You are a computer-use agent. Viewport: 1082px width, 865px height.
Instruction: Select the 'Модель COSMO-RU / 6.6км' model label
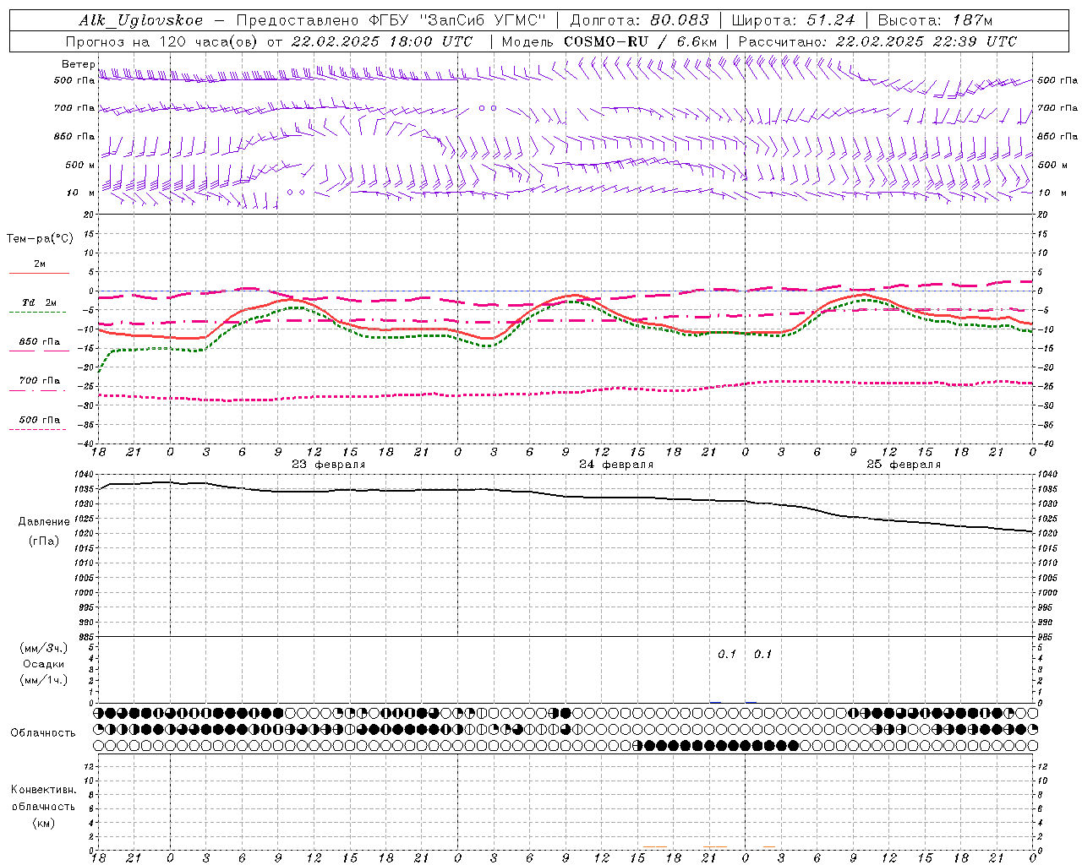pos(609,41)
